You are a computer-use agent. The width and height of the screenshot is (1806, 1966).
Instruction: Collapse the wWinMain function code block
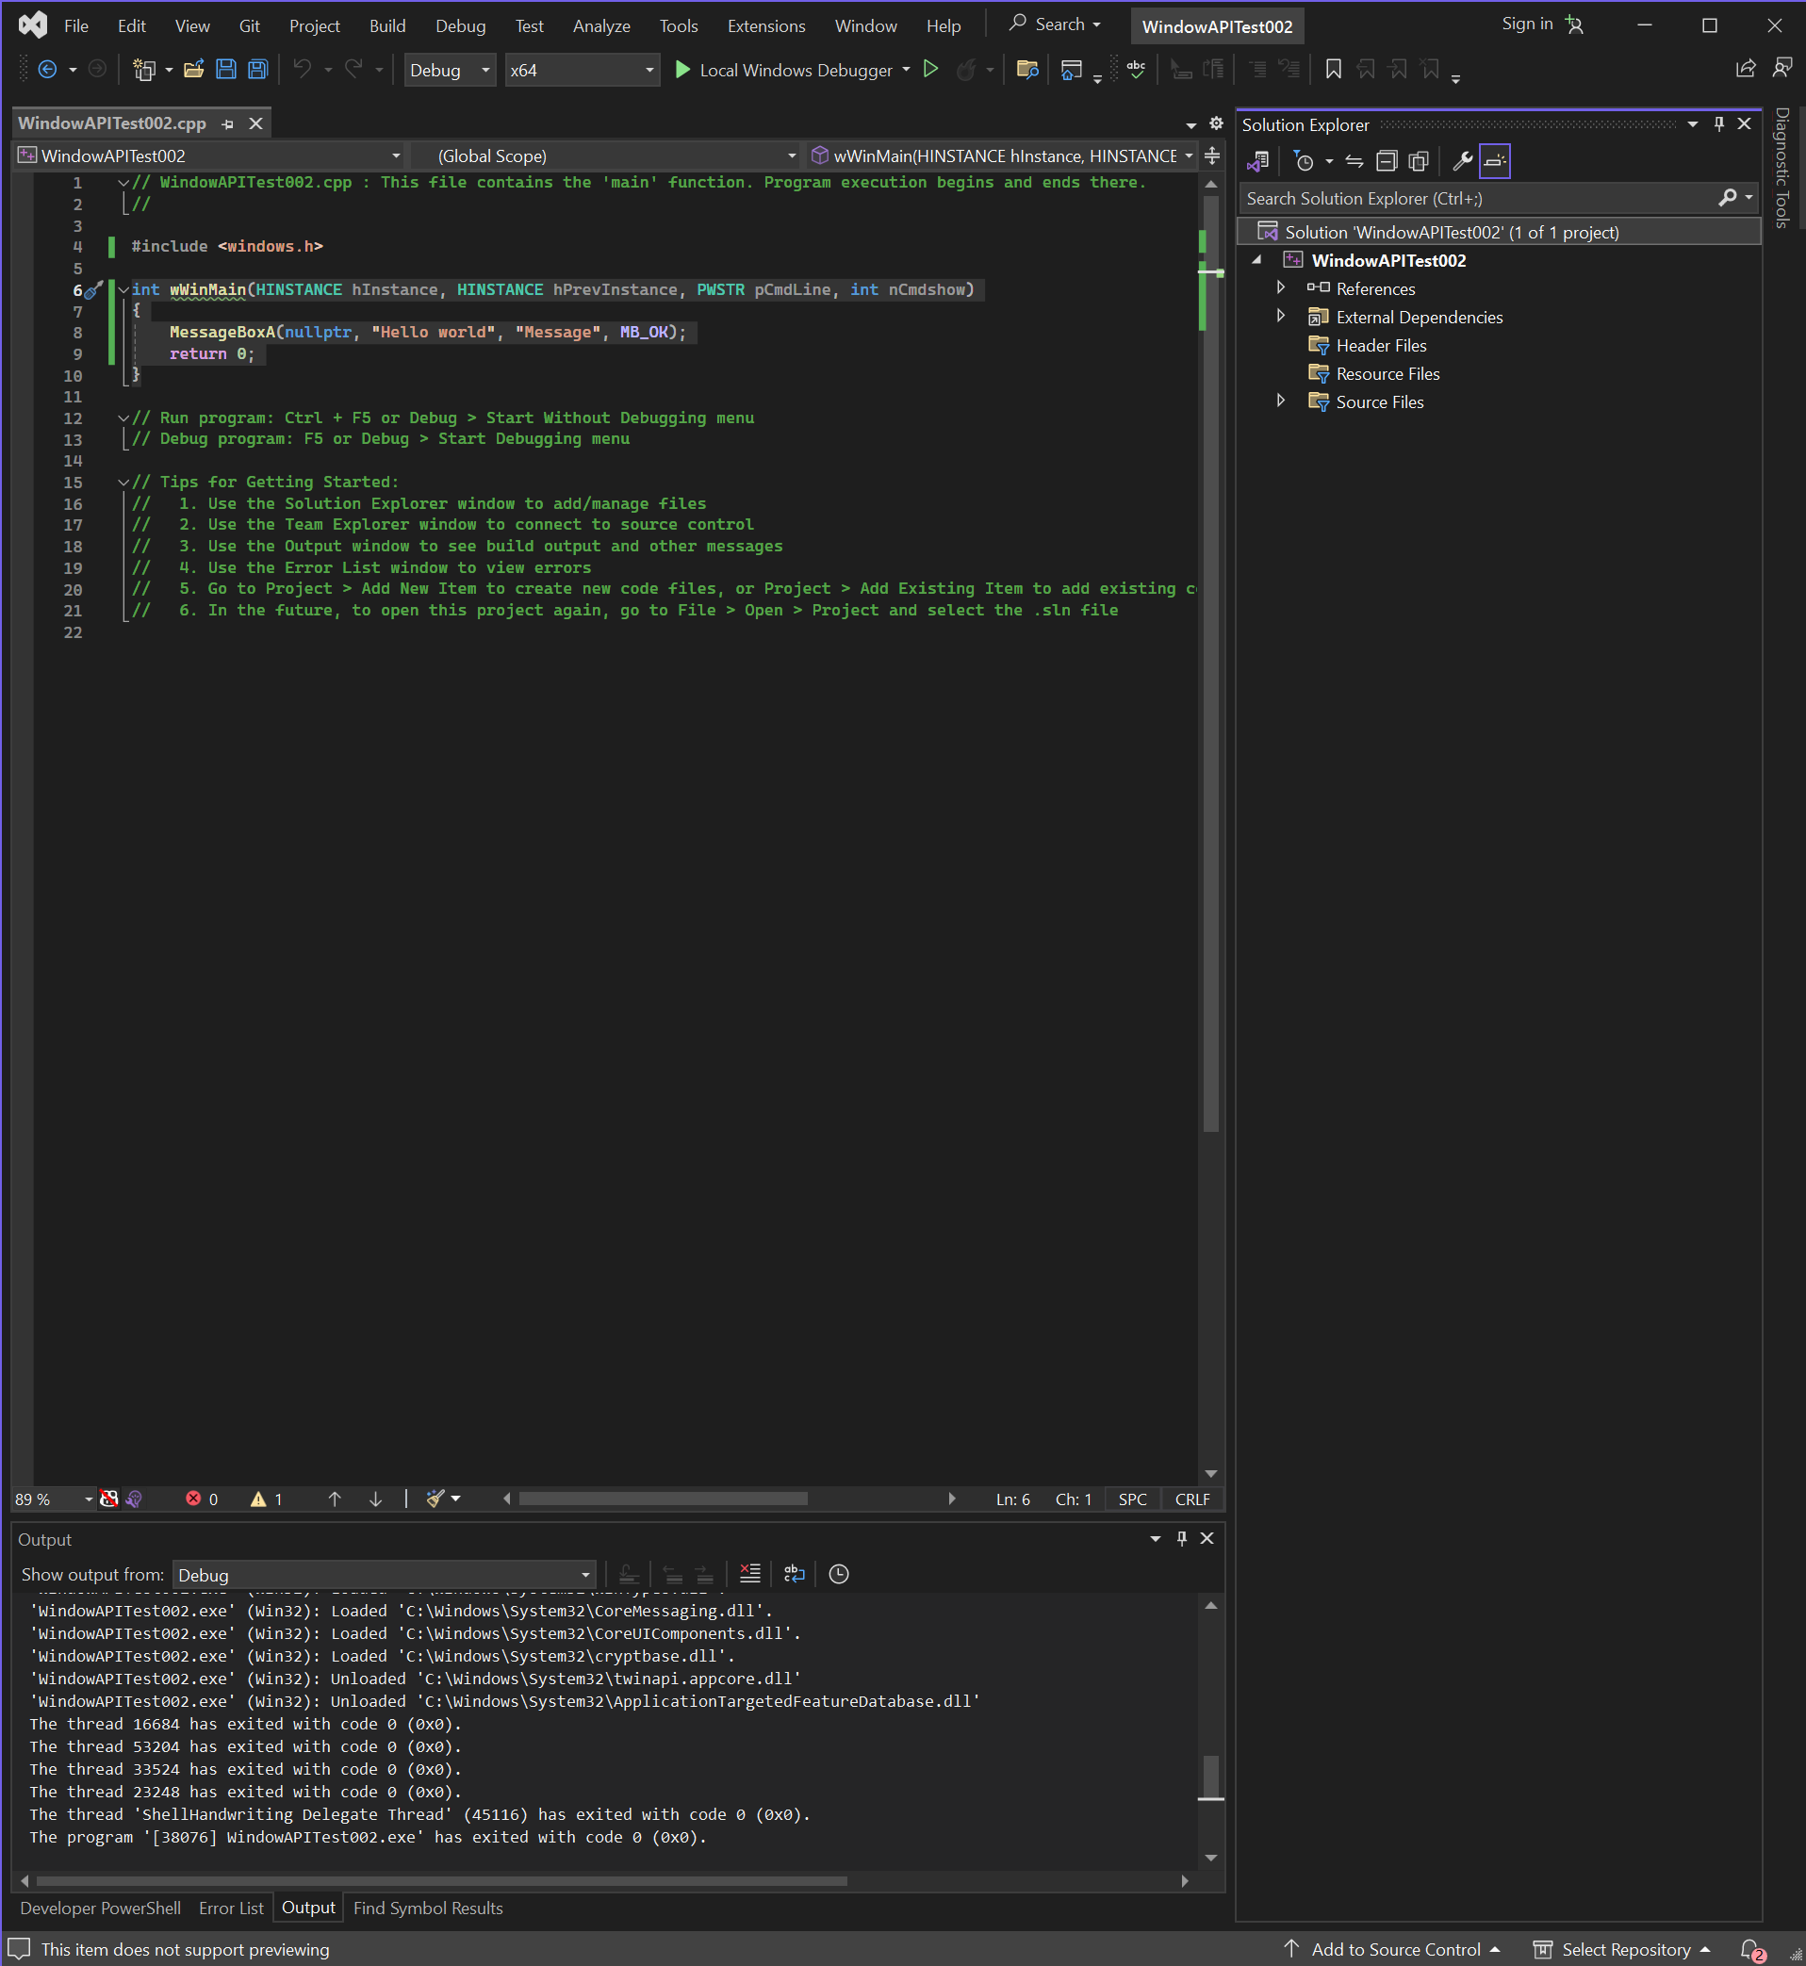point(123,290)
